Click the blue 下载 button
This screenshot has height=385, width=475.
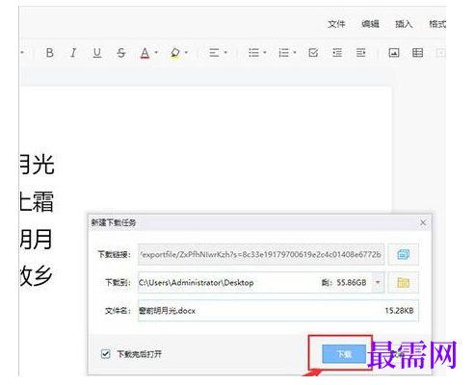tap(344, 354)
